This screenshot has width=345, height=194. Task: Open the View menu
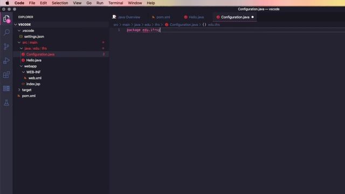(77, 3)
